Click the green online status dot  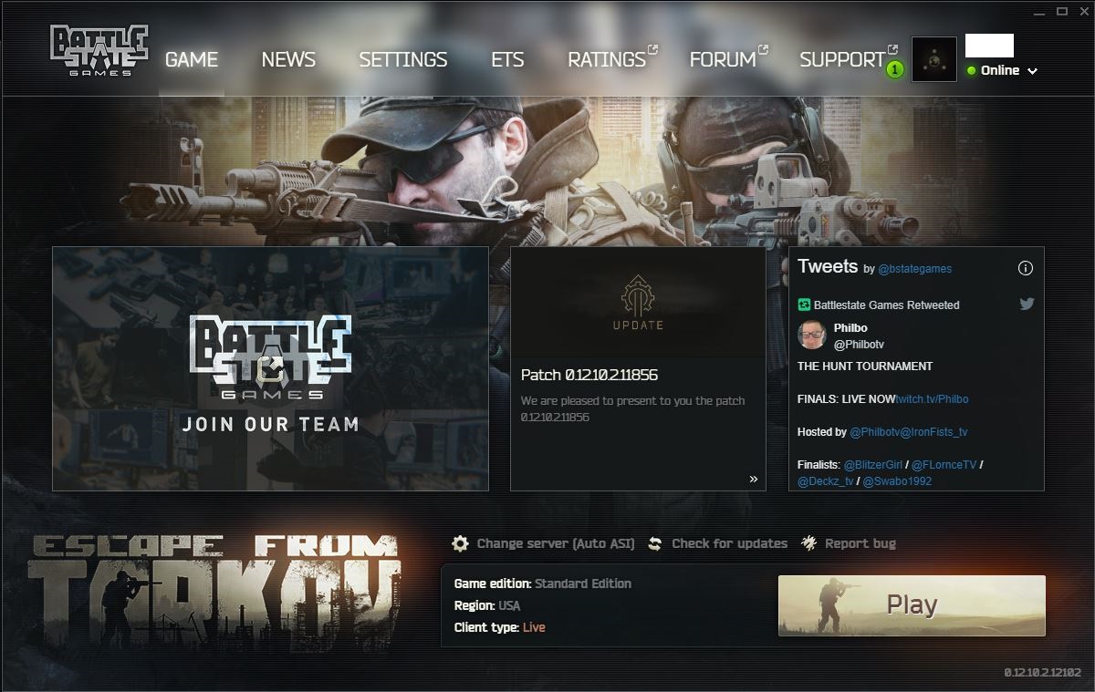click(x=972, y=71)
